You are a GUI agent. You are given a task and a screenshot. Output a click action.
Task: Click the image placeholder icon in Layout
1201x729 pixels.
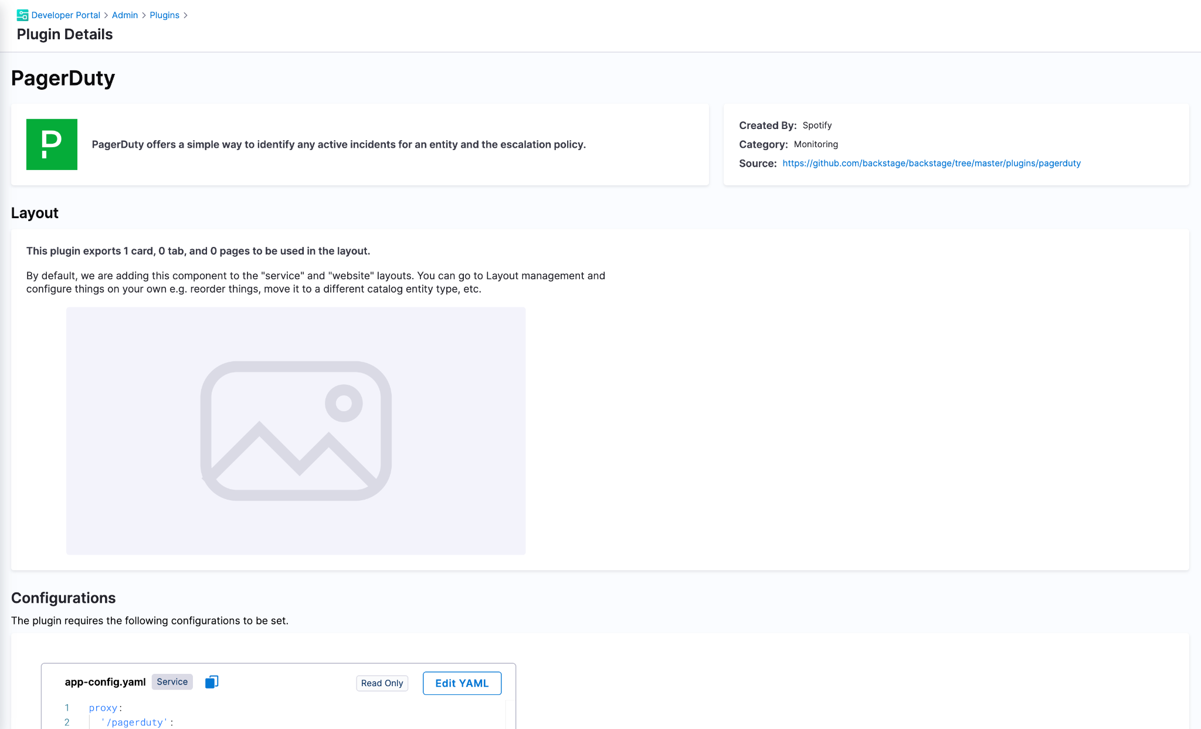(x=296, y=431)
